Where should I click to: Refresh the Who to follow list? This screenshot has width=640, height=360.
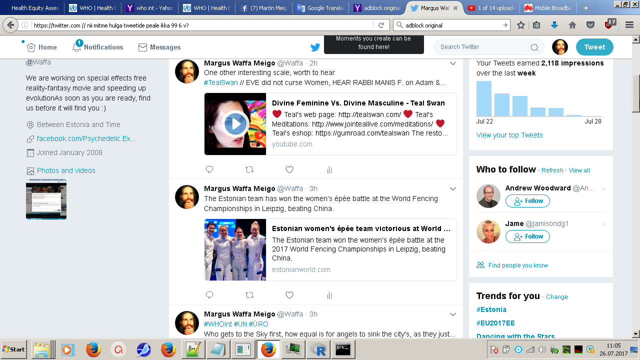tap(552, 170)
